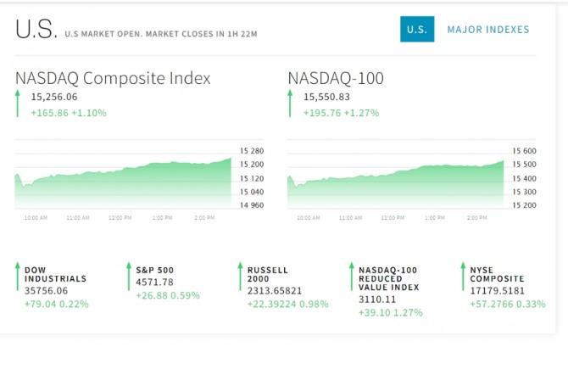Click the up arrow icon next to NYSE Composite
568x375 pixels.
pyautogui.click(x=463, y=277)
